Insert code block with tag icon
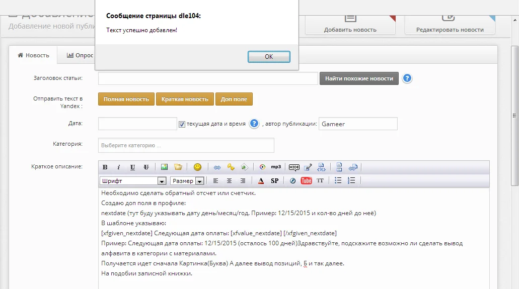The width and height of the screenshot is (519, 289). (321, 167)
